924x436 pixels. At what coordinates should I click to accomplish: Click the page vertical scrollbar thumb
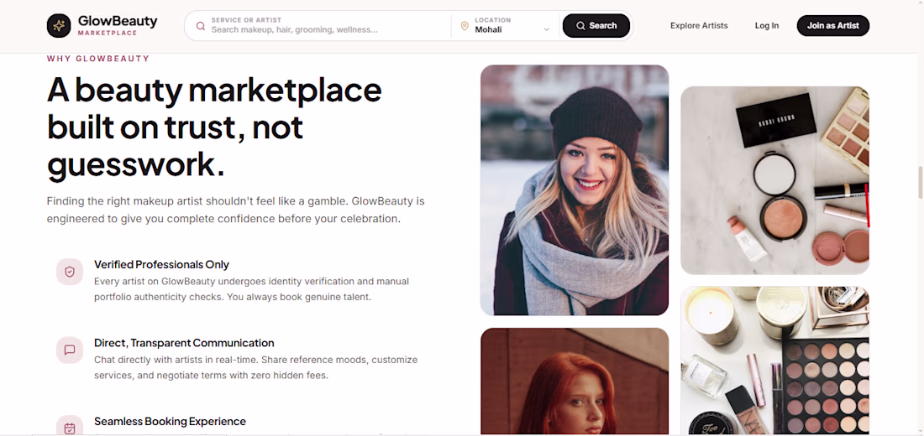tap(921, 183)
